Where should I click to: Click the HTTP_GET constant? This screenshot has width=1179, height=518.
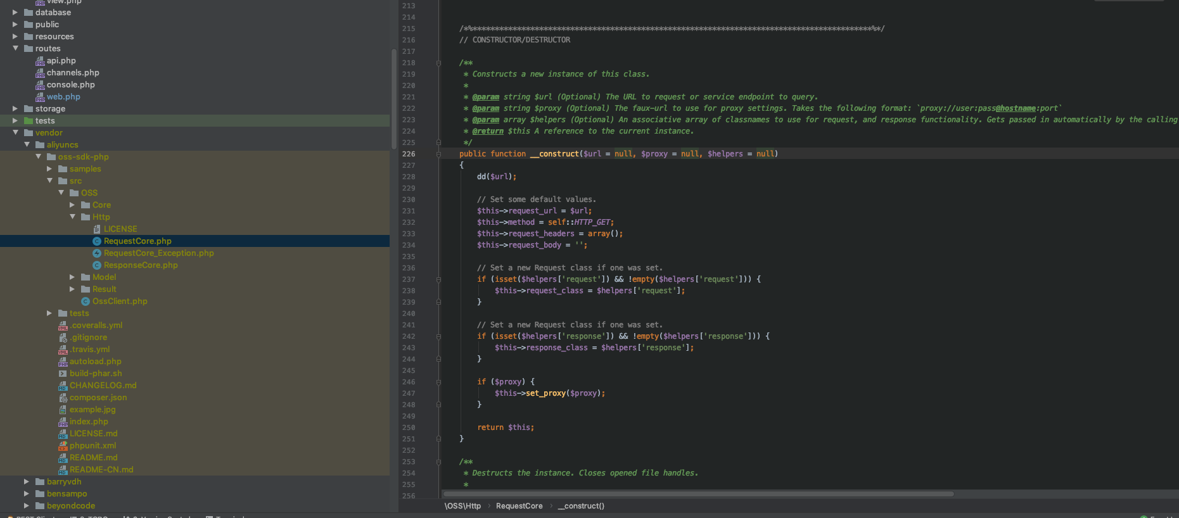pos(592,222)
